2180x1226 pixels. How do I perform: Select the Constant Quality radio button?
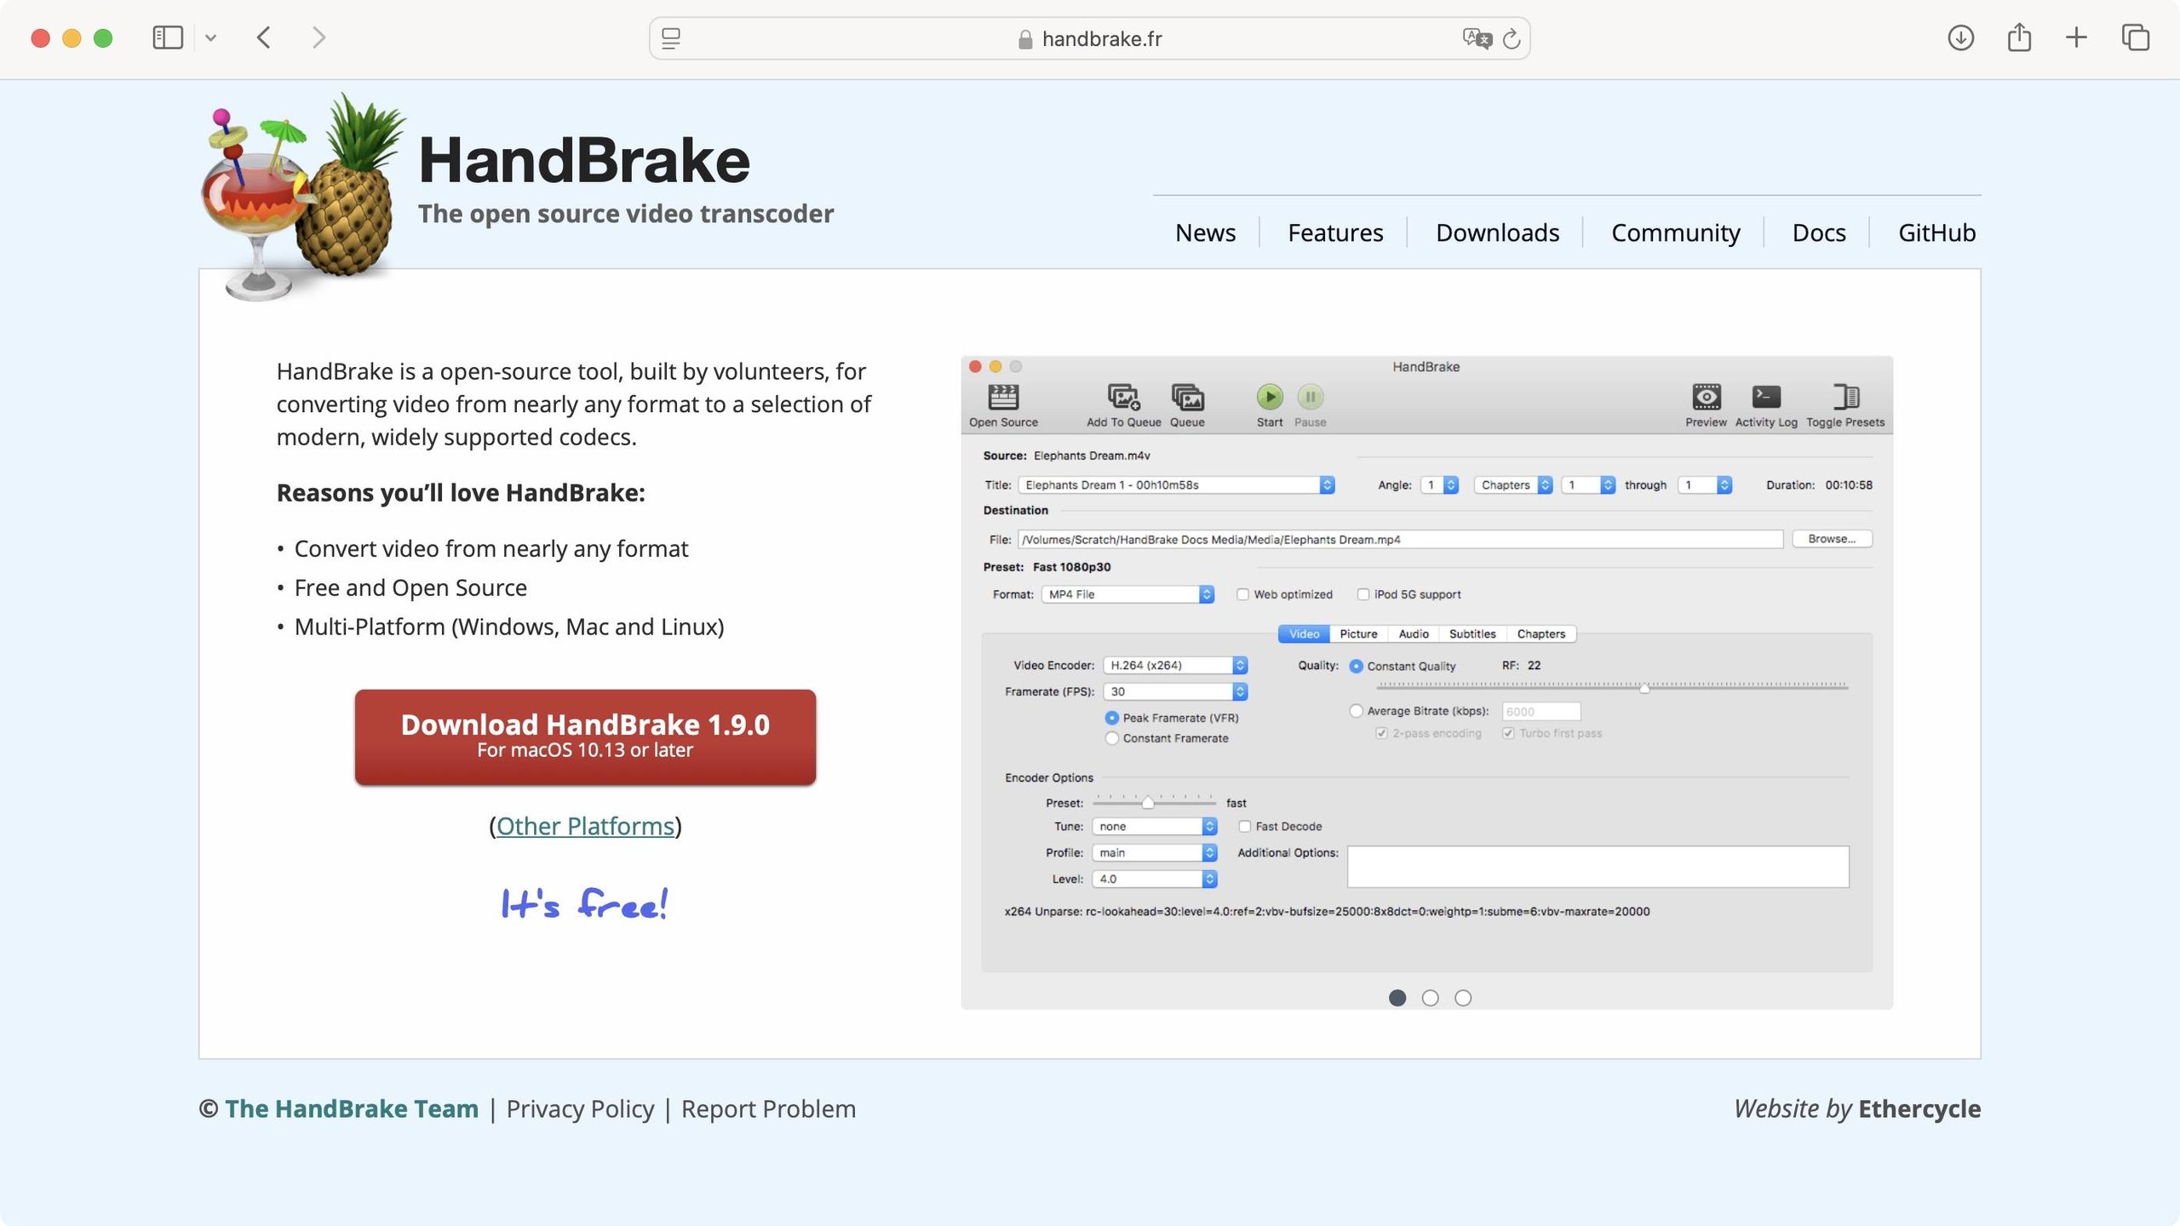tap(1357, 667)
